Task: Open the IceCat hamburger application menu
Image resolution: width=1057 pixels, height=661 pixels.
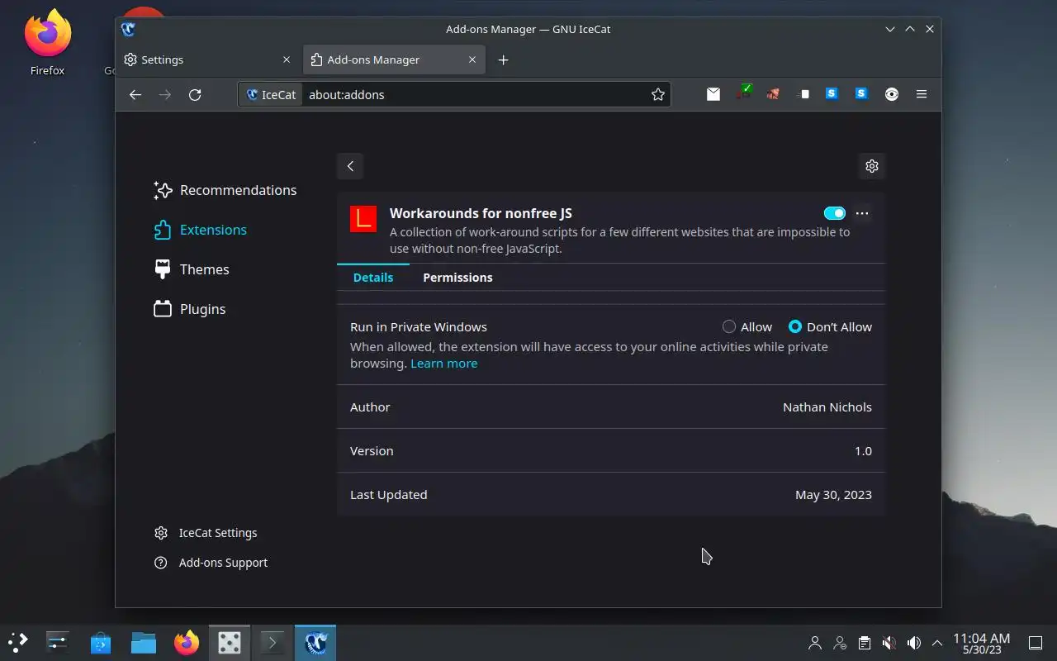Action: pyautogui.click(x=922, y=94)
